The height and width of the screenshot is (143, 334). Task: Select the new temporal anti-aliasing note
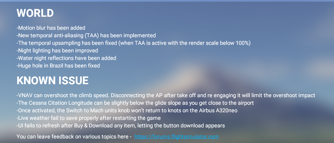86,35
